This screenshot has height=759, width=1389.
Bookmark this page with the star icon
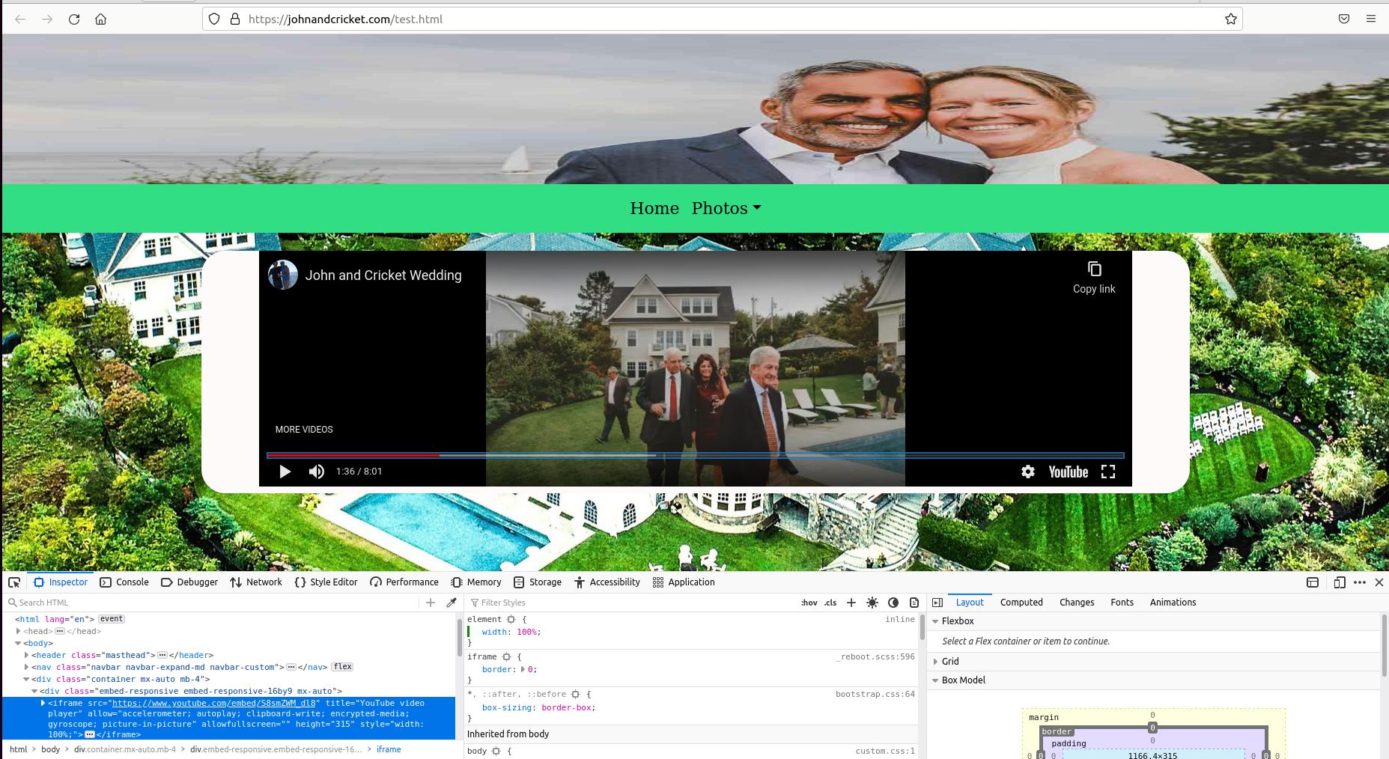(1231, 19)
